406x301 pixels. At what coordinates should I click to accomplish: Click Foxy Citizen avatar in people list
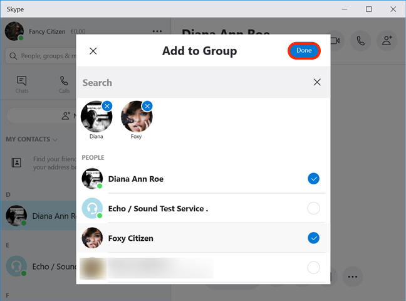tap(92, 238)
